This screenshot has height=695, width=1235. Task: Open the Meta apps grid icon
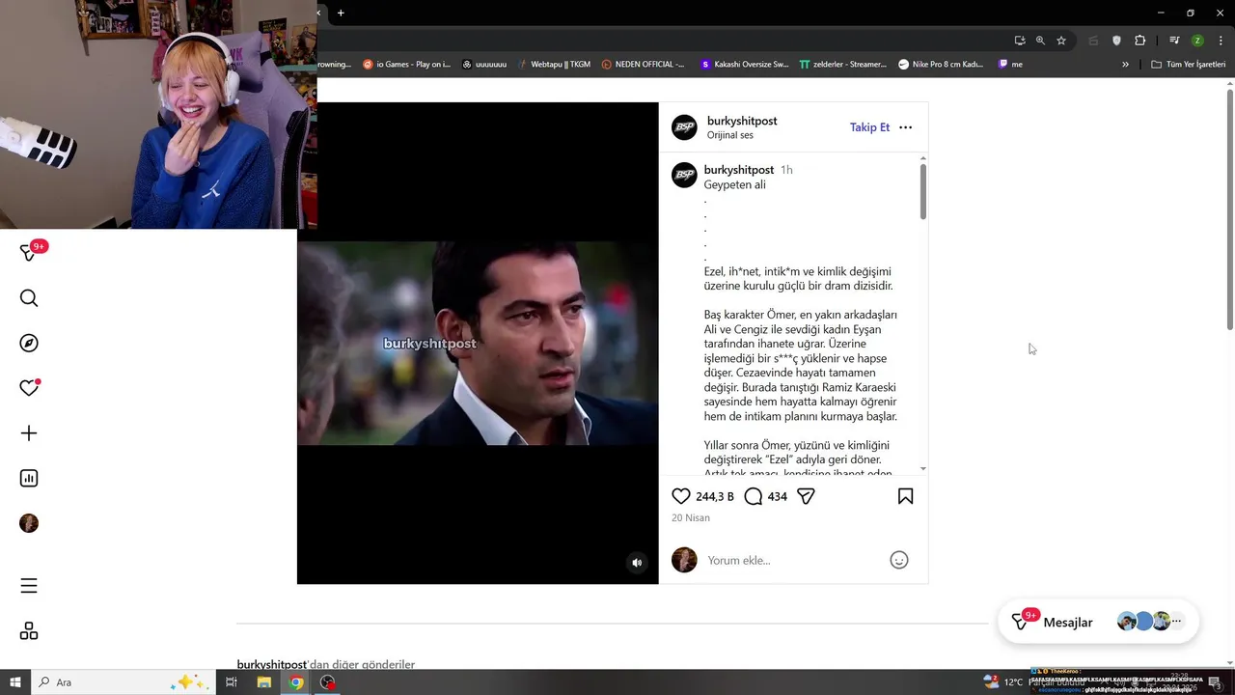click(29, 630)
